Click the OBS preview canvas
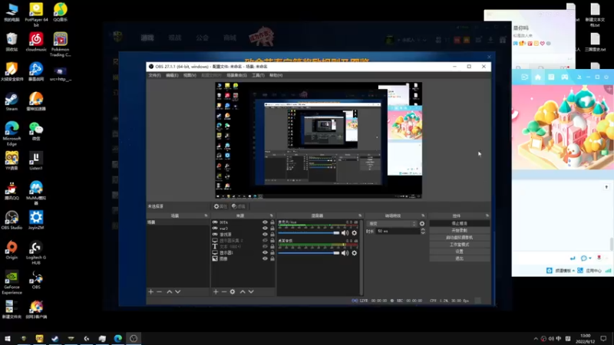The height and width of the screenshot is (345, 614). click(x=319, y=140)
